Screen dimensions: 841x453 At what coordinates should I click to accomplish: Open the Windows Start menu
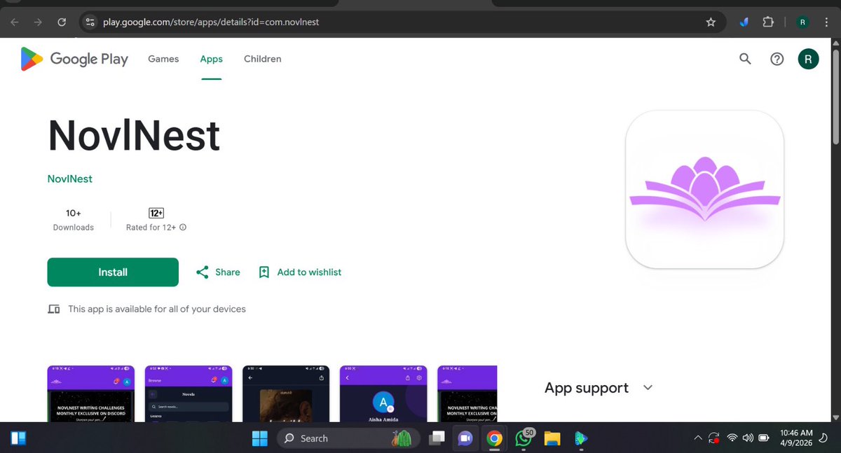(x=260, y=438)
